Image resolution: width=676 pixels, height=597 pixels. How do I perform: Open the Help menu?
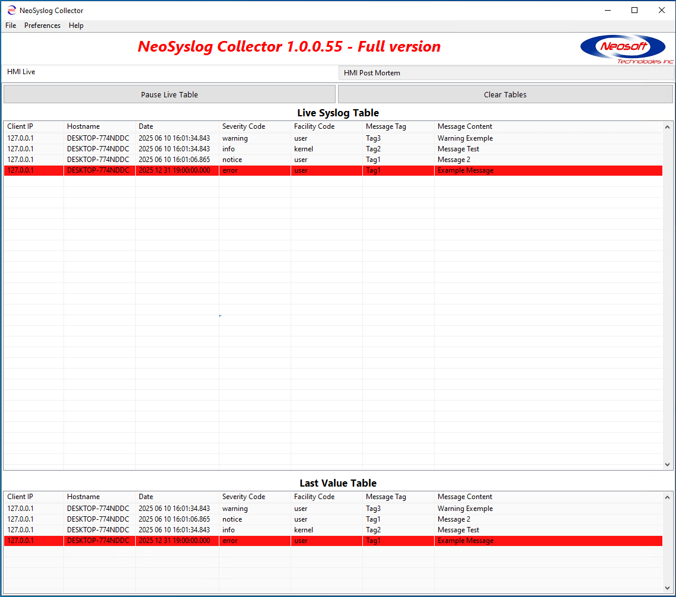click(76, 26)
